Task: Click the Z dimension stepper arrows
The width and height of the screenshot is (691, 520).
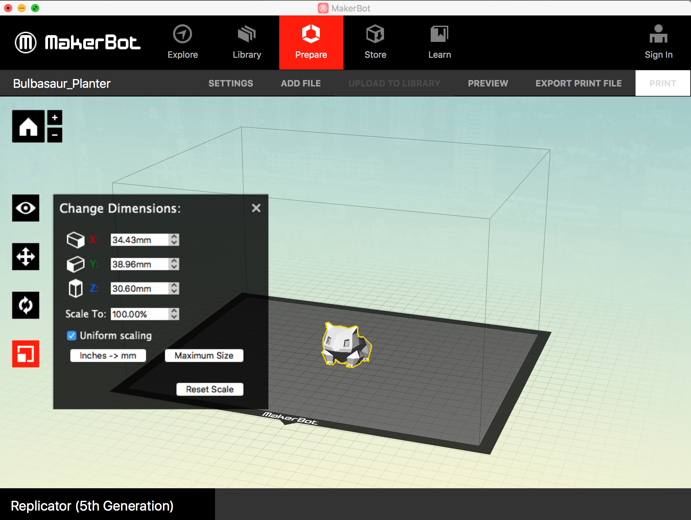Action: click(174, 288)
